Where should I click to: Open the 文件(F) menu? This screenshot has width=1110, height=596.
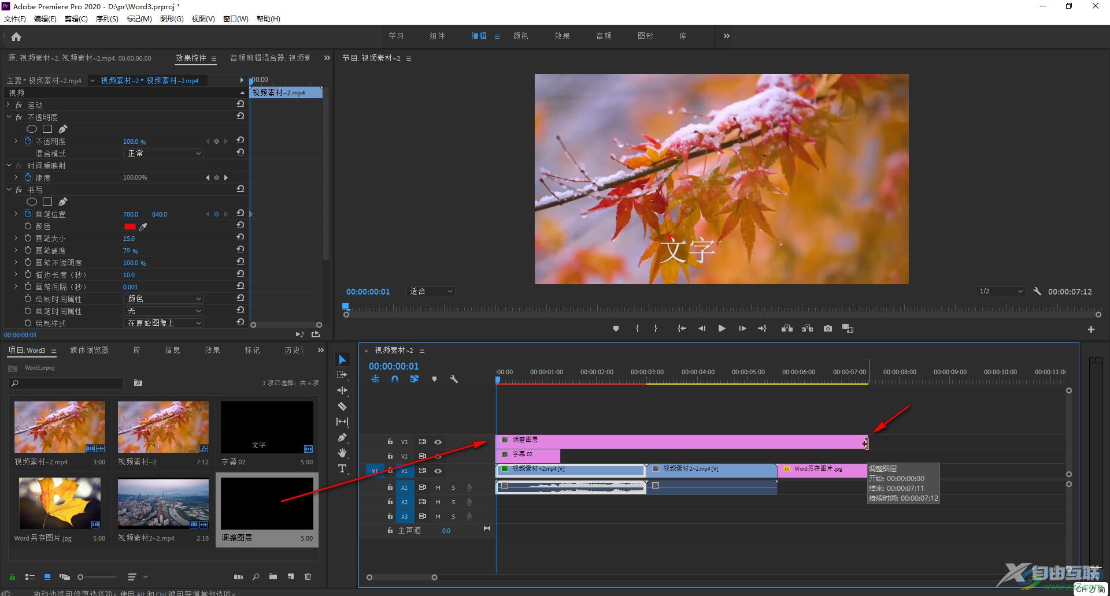pyautogui.click(x=15, y=19)
